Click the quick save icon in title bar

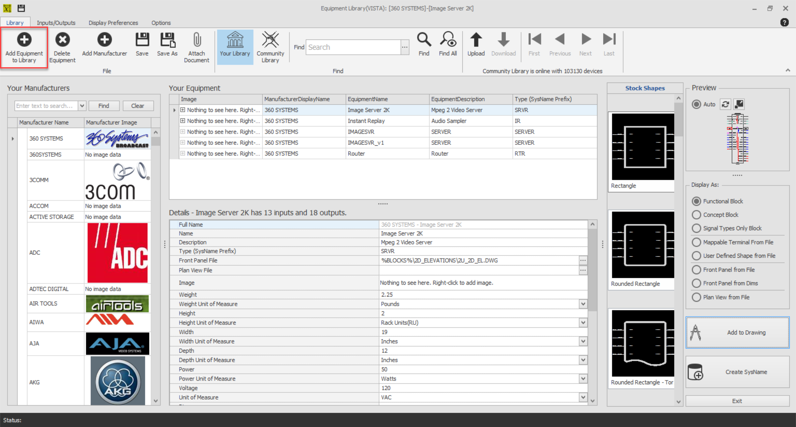point(21,8)
